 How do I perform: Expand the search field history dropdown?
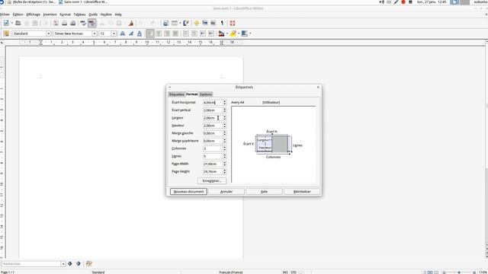coord(63,264)
